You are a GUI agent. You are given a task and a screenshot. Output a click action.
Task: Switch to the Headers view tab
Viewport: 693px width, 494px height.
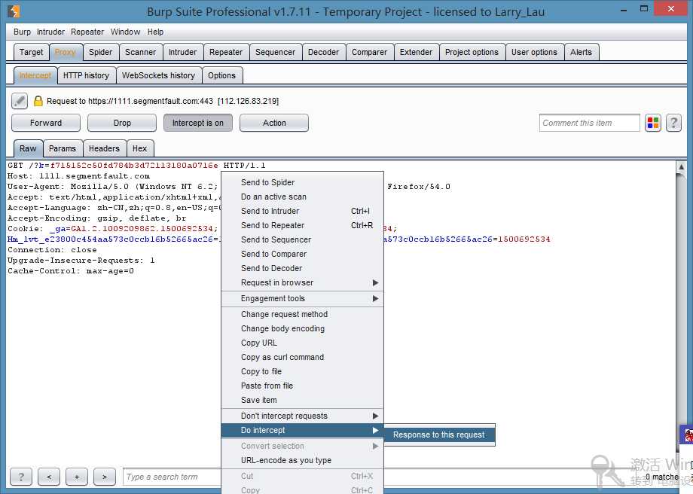[104, 148]
